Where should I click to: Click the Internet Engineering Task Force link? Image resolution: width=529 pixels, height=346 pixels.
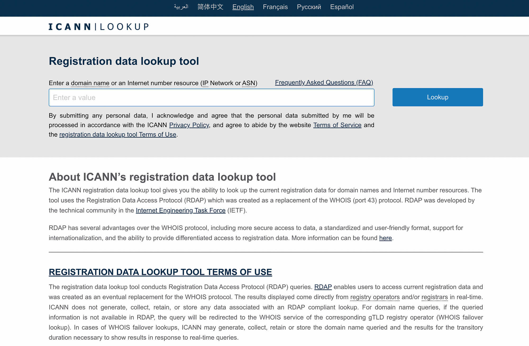pos(180,210)
